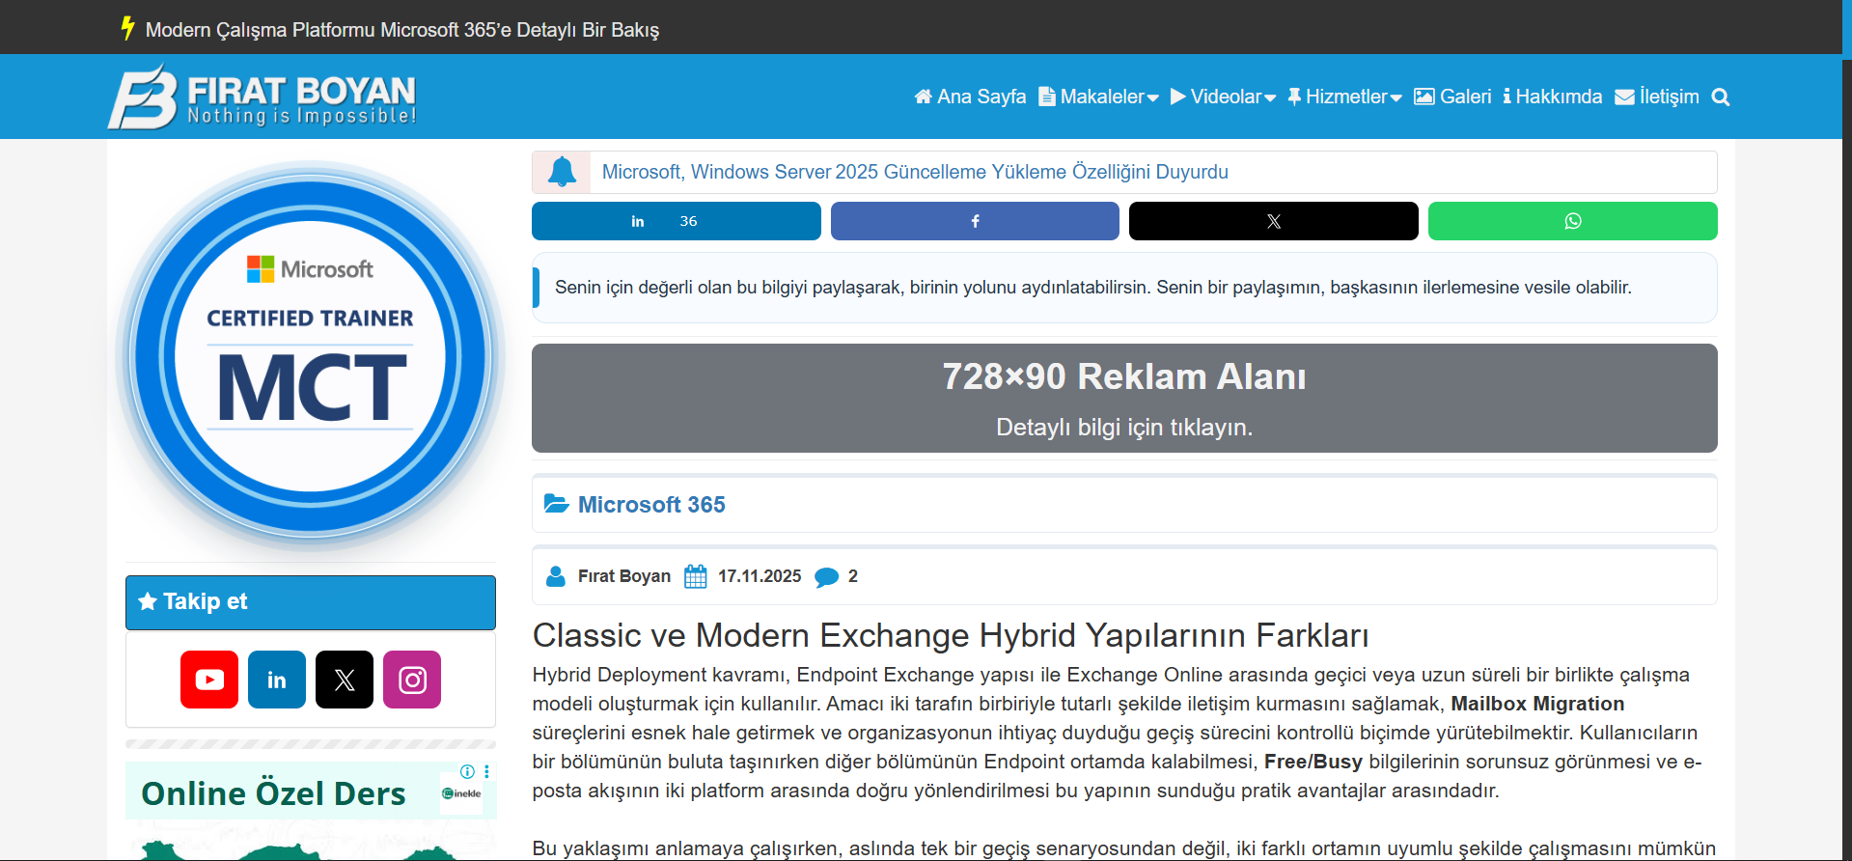Click the 728×90 Reklam Alanı banner
This screenshot has height=861, width=1852.
(x=1124, y=398)
